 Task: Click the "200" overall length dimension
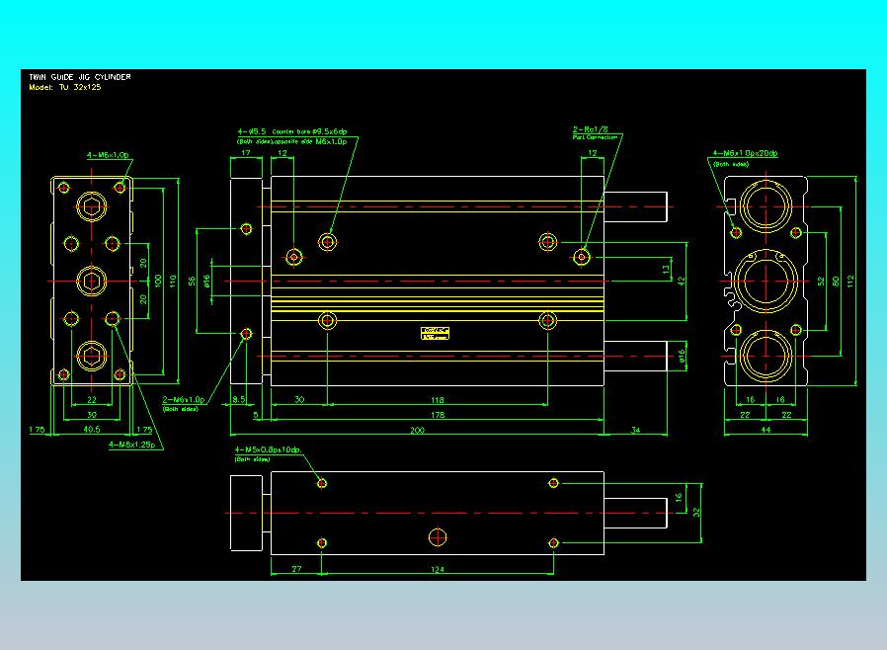(x=418, y=430)
